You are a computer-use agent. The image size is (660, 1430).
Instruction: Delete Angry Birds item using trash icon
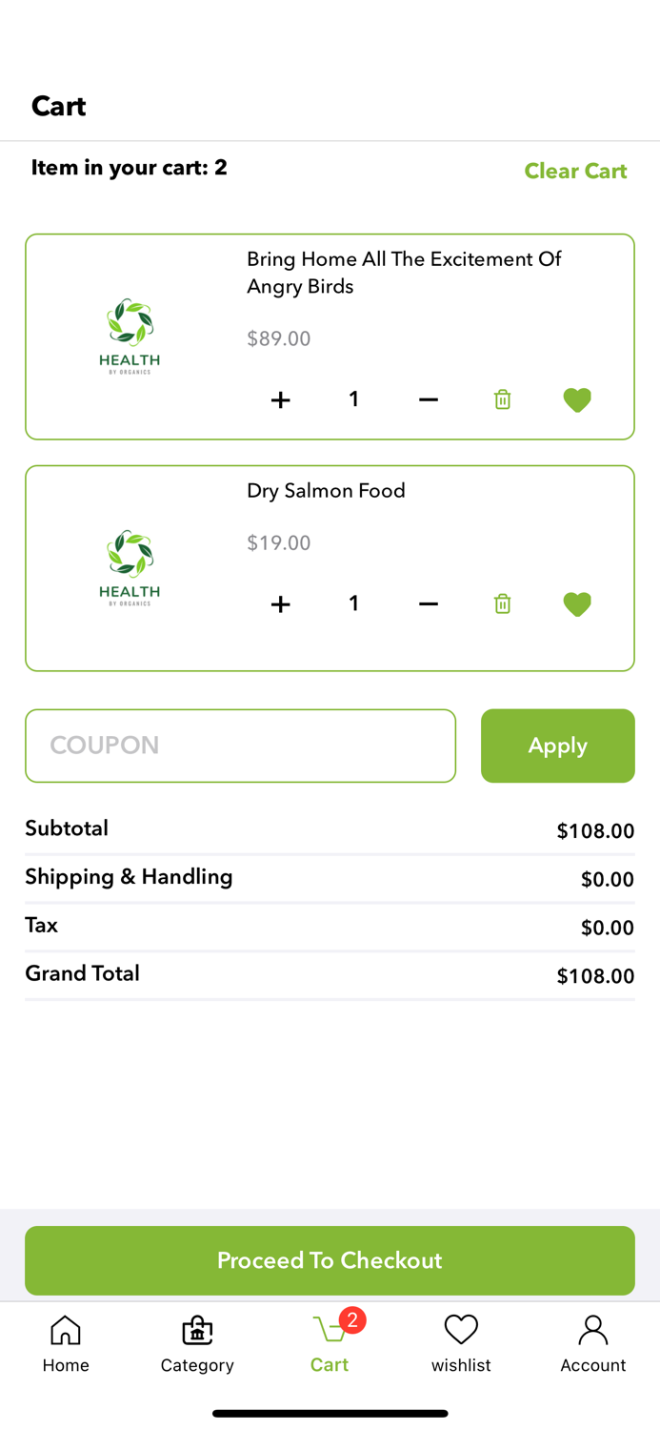[x=502, y=399]
